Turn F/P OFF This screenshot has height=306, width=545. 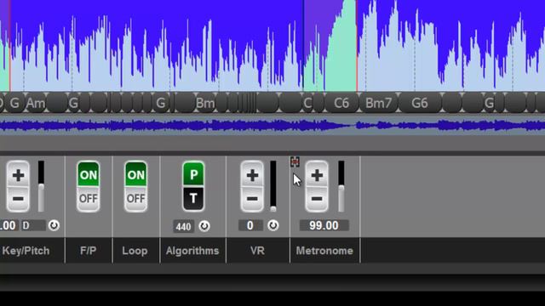pyautogui.click(x=89, y=199)
